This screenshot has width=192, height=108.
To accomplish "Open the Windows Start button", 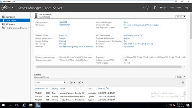I will 3,105.
